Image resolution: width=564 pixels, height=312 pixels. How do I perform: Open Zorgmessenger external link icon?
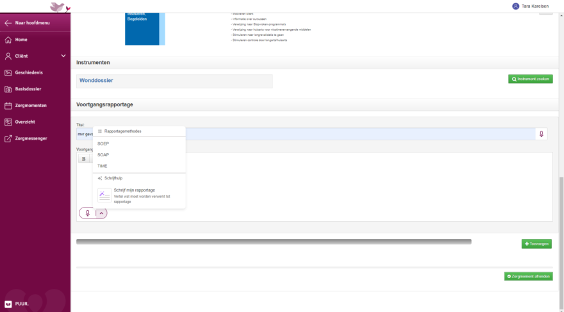tap(8, 138)
